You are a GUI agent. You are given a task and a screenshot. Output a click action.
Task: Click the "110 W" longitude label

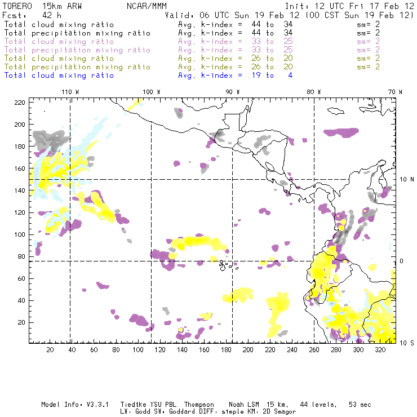point(70,92)
